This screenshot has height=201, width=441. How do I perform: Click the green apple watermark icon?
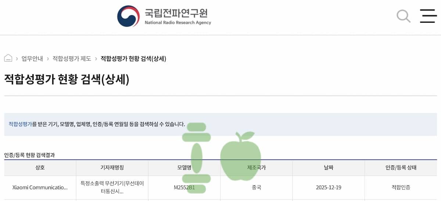pyautogui.click(x=240, y=156)
